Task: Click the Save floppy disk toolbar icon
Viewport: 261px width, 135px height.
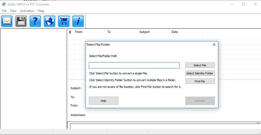Action: click(21, 21)
